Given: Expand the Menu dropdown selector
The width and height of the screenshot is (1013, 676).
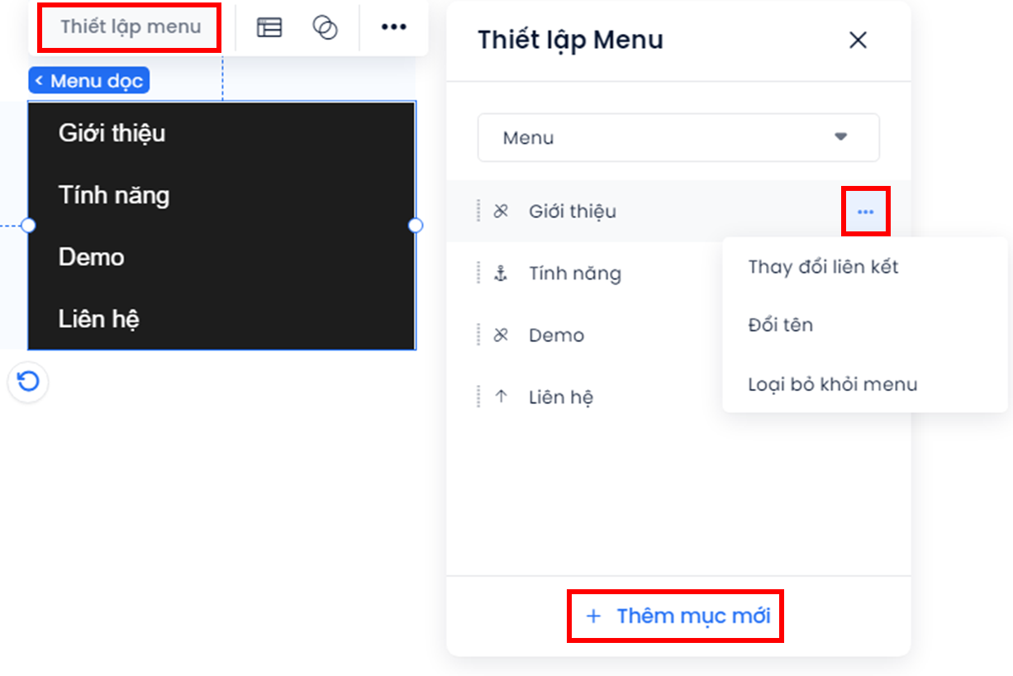Looking at the screenshot, I should coord(678,137).
